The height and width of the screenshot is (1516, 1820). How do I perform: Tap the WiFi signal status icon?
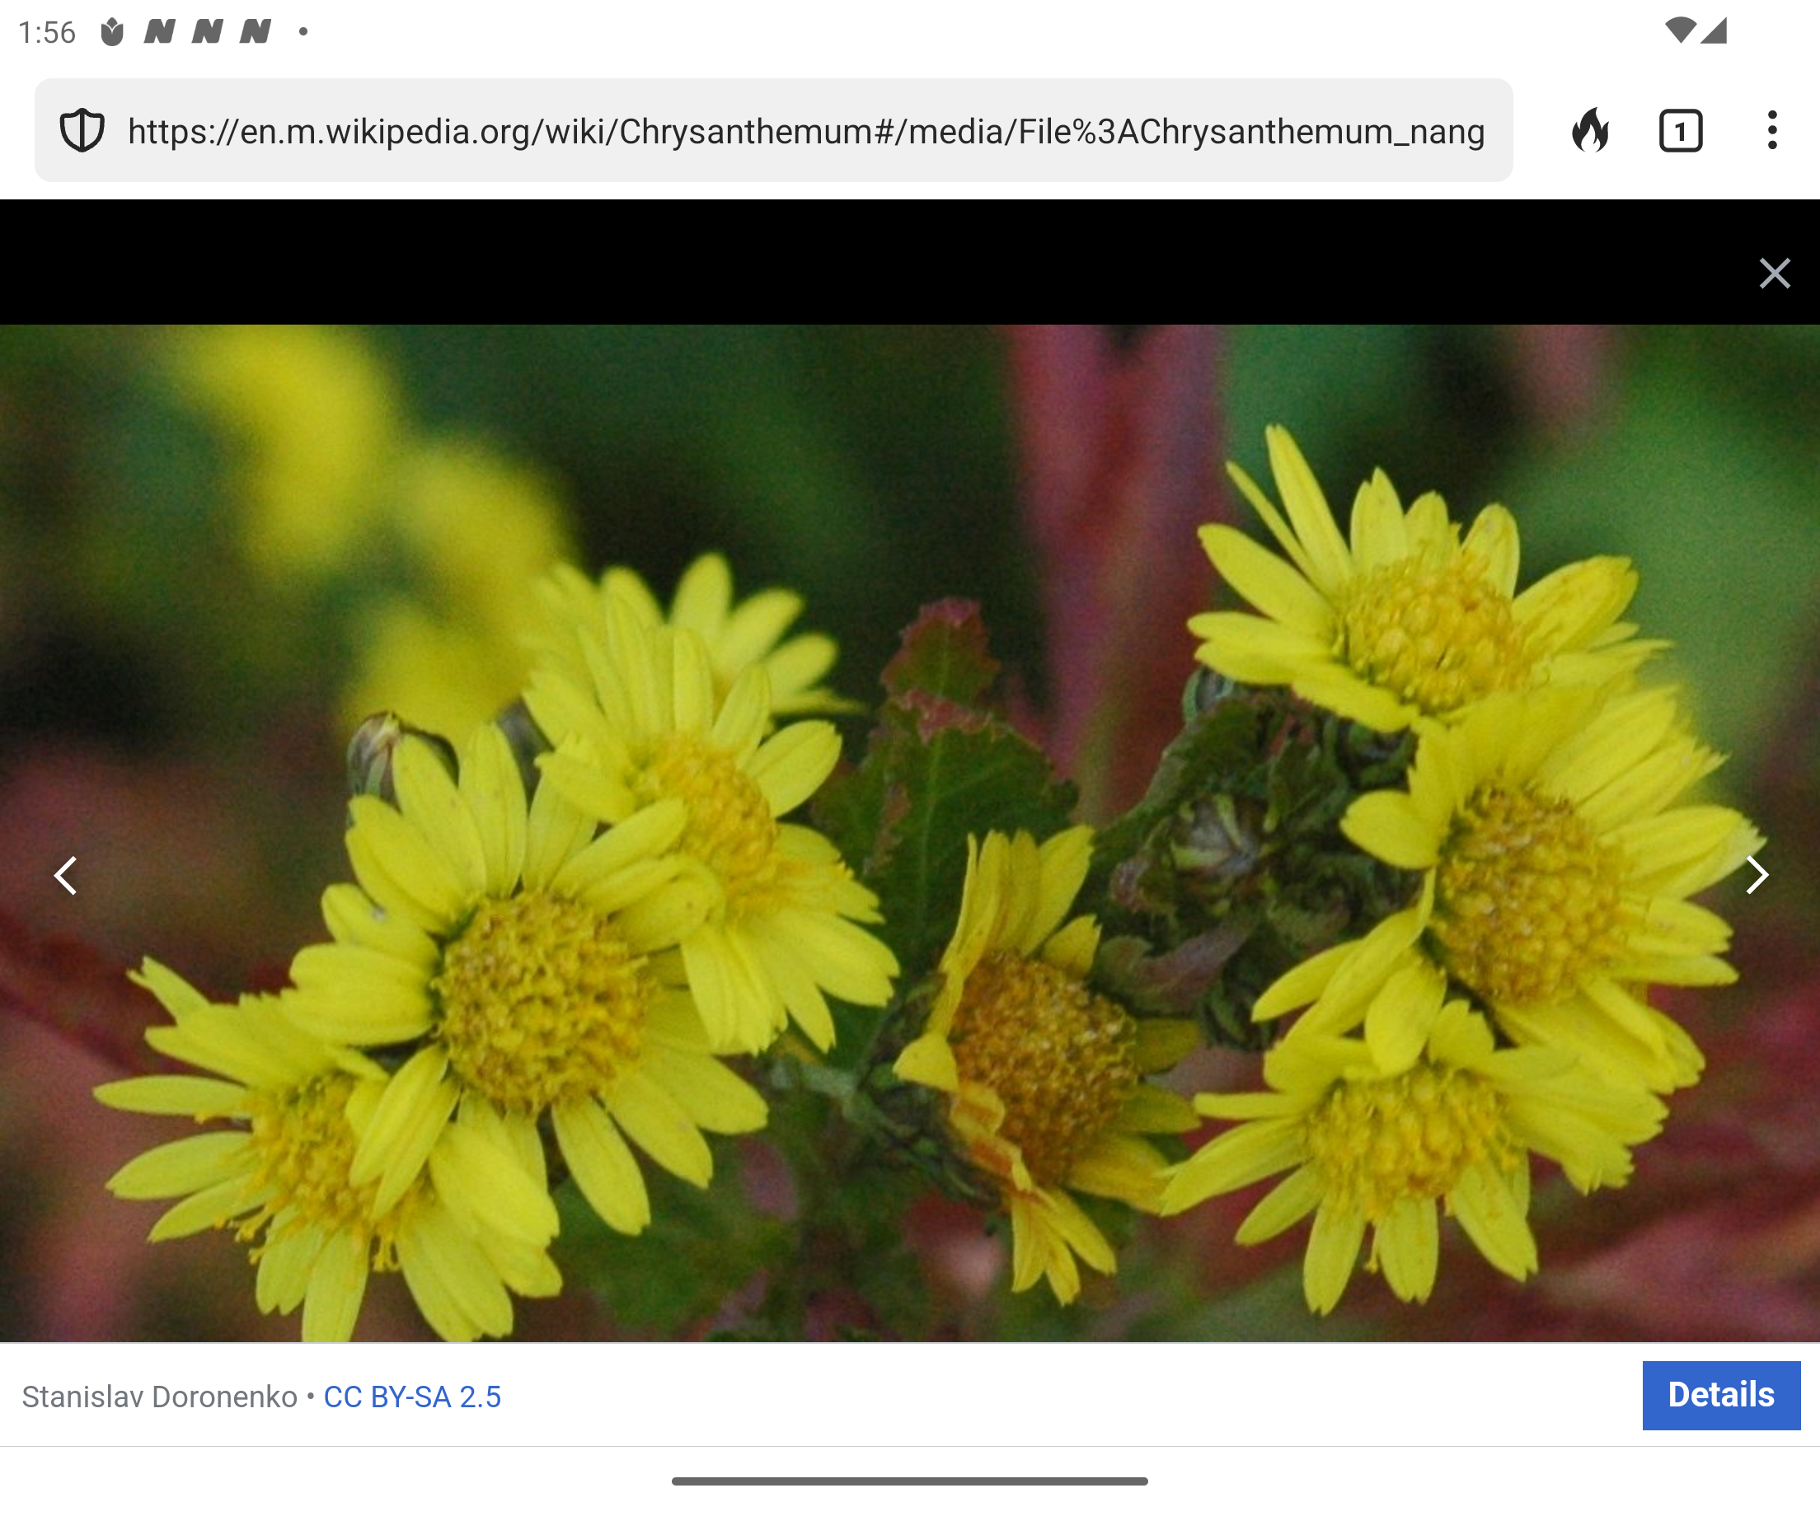tap(1680, 30)
